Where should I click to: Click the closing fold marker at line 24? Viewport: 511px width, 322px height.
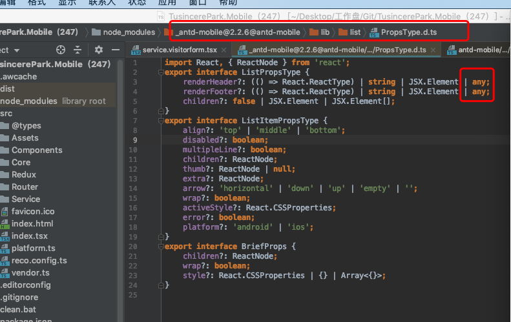click(x=161, y=285)
